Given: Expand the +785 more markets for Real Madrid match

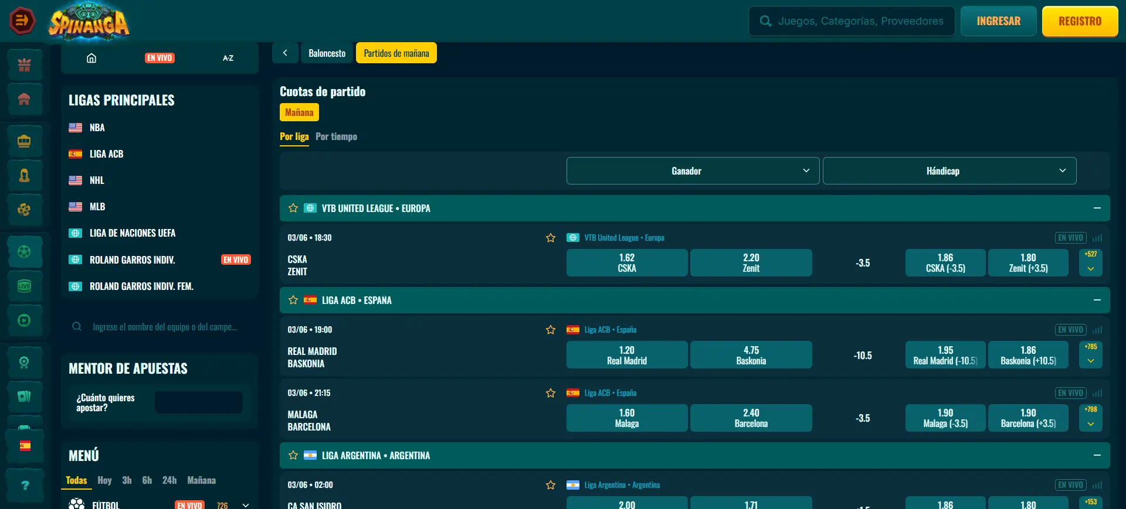Looking at the screenshot, I should 1091,355.
